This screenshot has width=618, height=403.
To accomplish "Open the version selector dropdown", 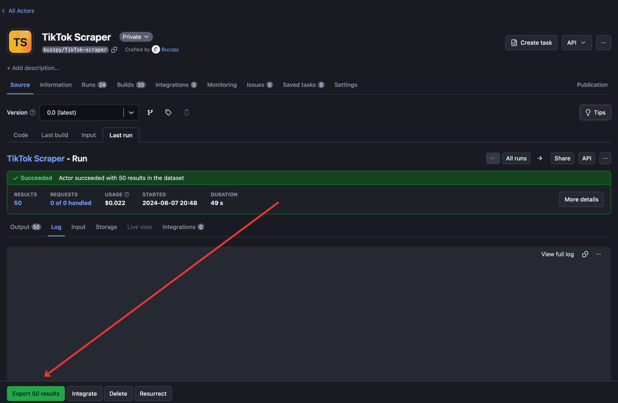I will (131, 113).
